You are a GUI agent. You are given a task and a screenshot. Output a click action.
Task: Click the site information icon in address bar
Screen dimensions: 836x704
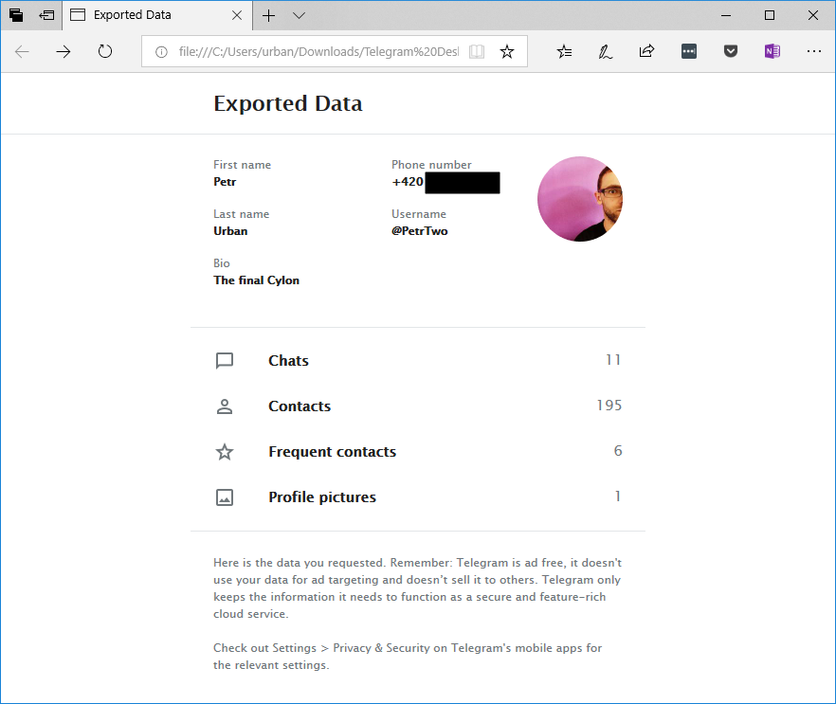click(x=161, y=52)
